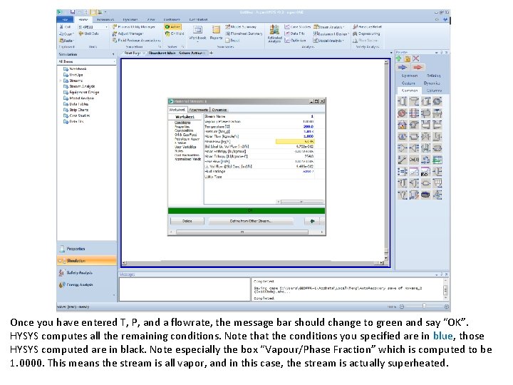513x385 pixels.
Task: Click the green plus icon in Palette
Action: (x=399, y=58)
